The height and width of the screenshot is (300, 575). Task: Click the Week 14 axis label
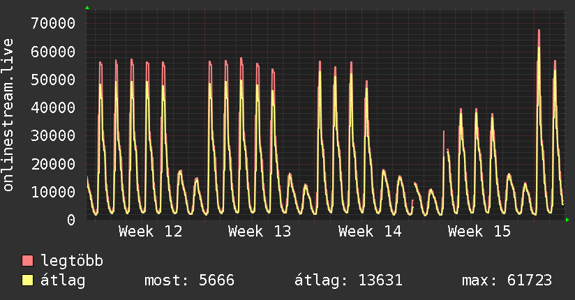pyautogui.click(x=370, y=232)
